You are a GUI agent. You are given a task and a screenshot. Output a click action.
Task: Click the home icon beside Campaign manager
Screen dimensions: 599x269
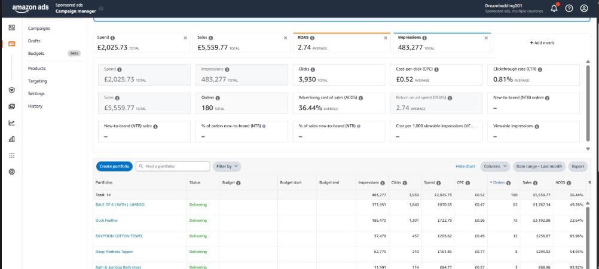pyautogui.click(x=101, y=8)
